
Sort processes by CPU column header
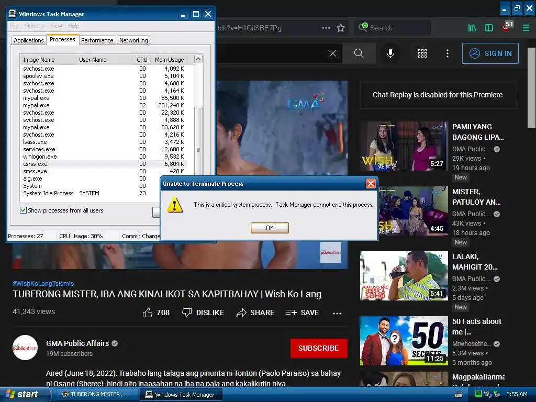141,60
